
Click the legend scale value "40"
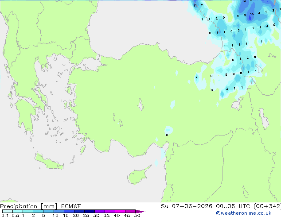click(117, 215)
